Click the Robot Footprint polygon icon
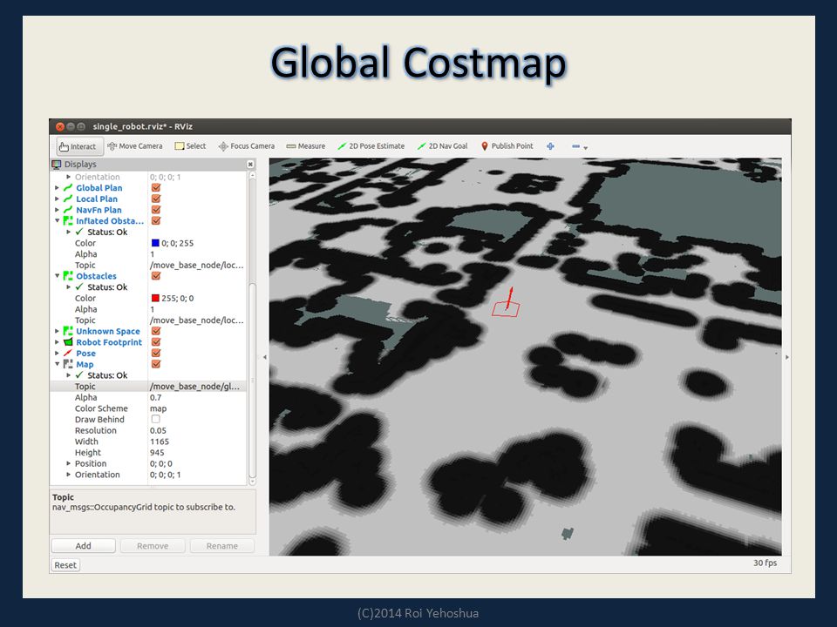 [68, 342]
